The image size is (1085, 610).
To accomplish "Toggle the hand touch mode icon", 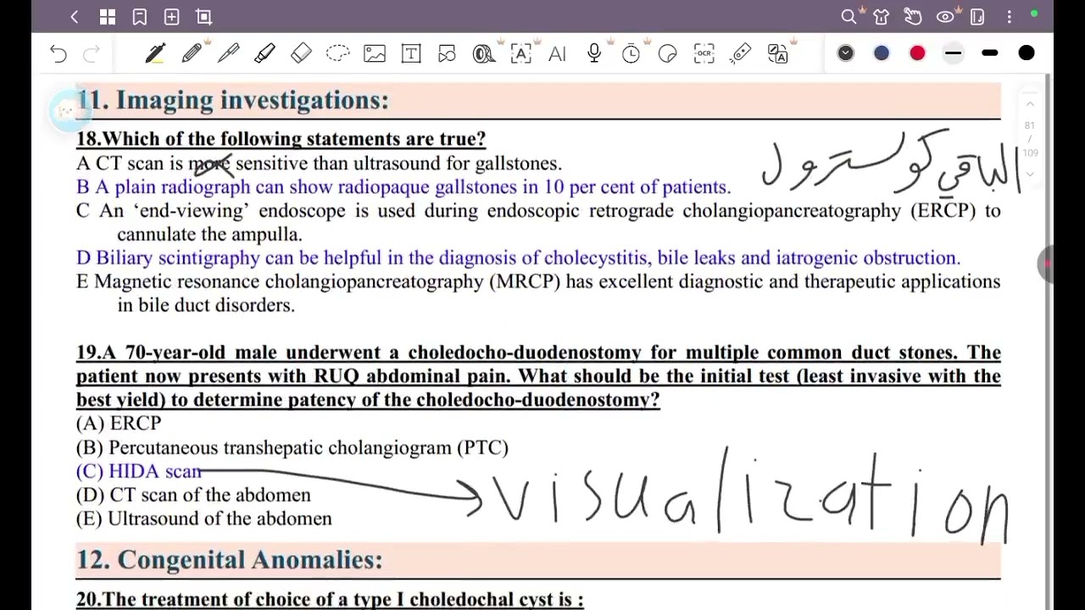I will 913,17.
